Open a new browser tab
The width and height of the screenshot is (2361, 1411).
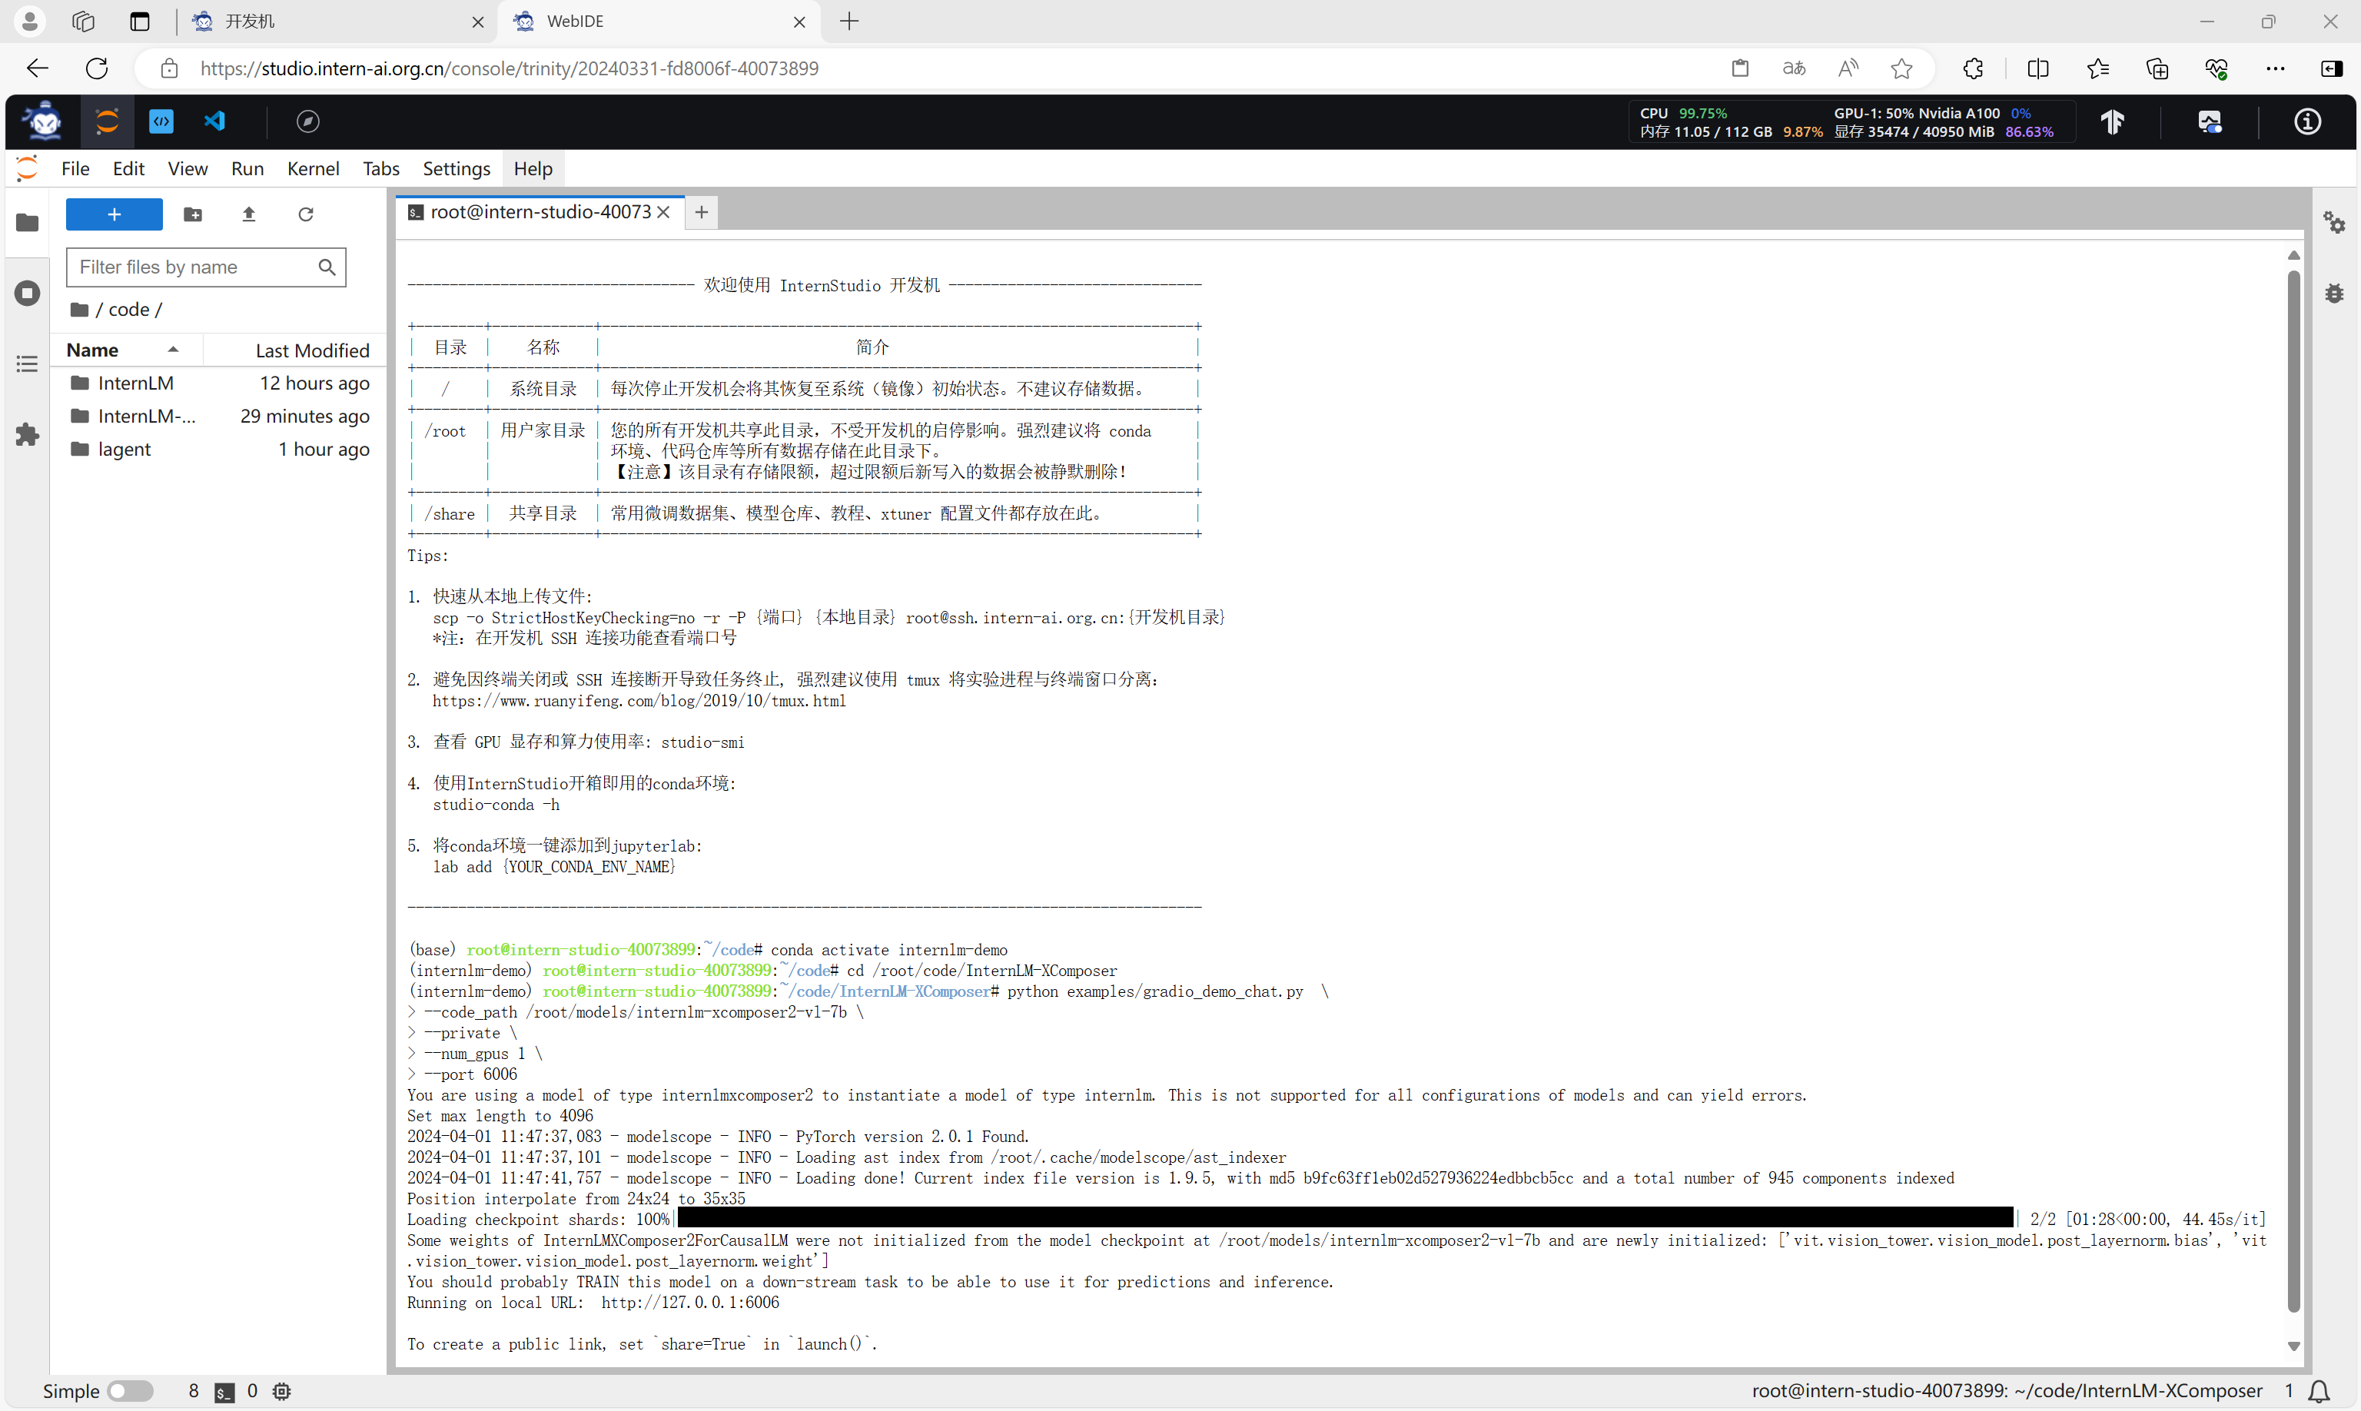(x=849, y=21)
